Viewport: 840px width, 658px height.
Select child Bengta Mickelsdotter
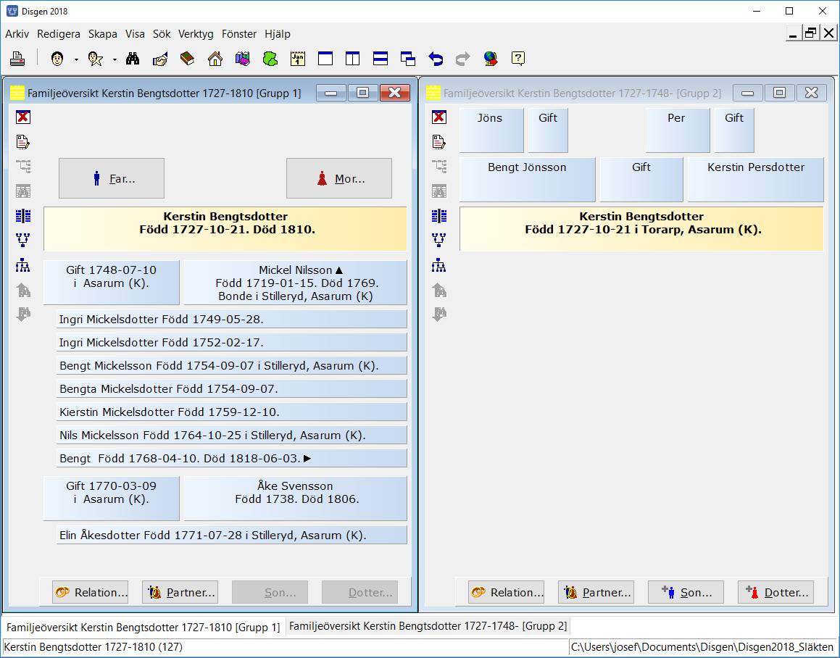(232, 388)
